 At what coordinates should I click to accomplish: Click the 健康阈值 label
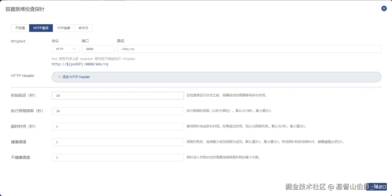coord(19,142)
